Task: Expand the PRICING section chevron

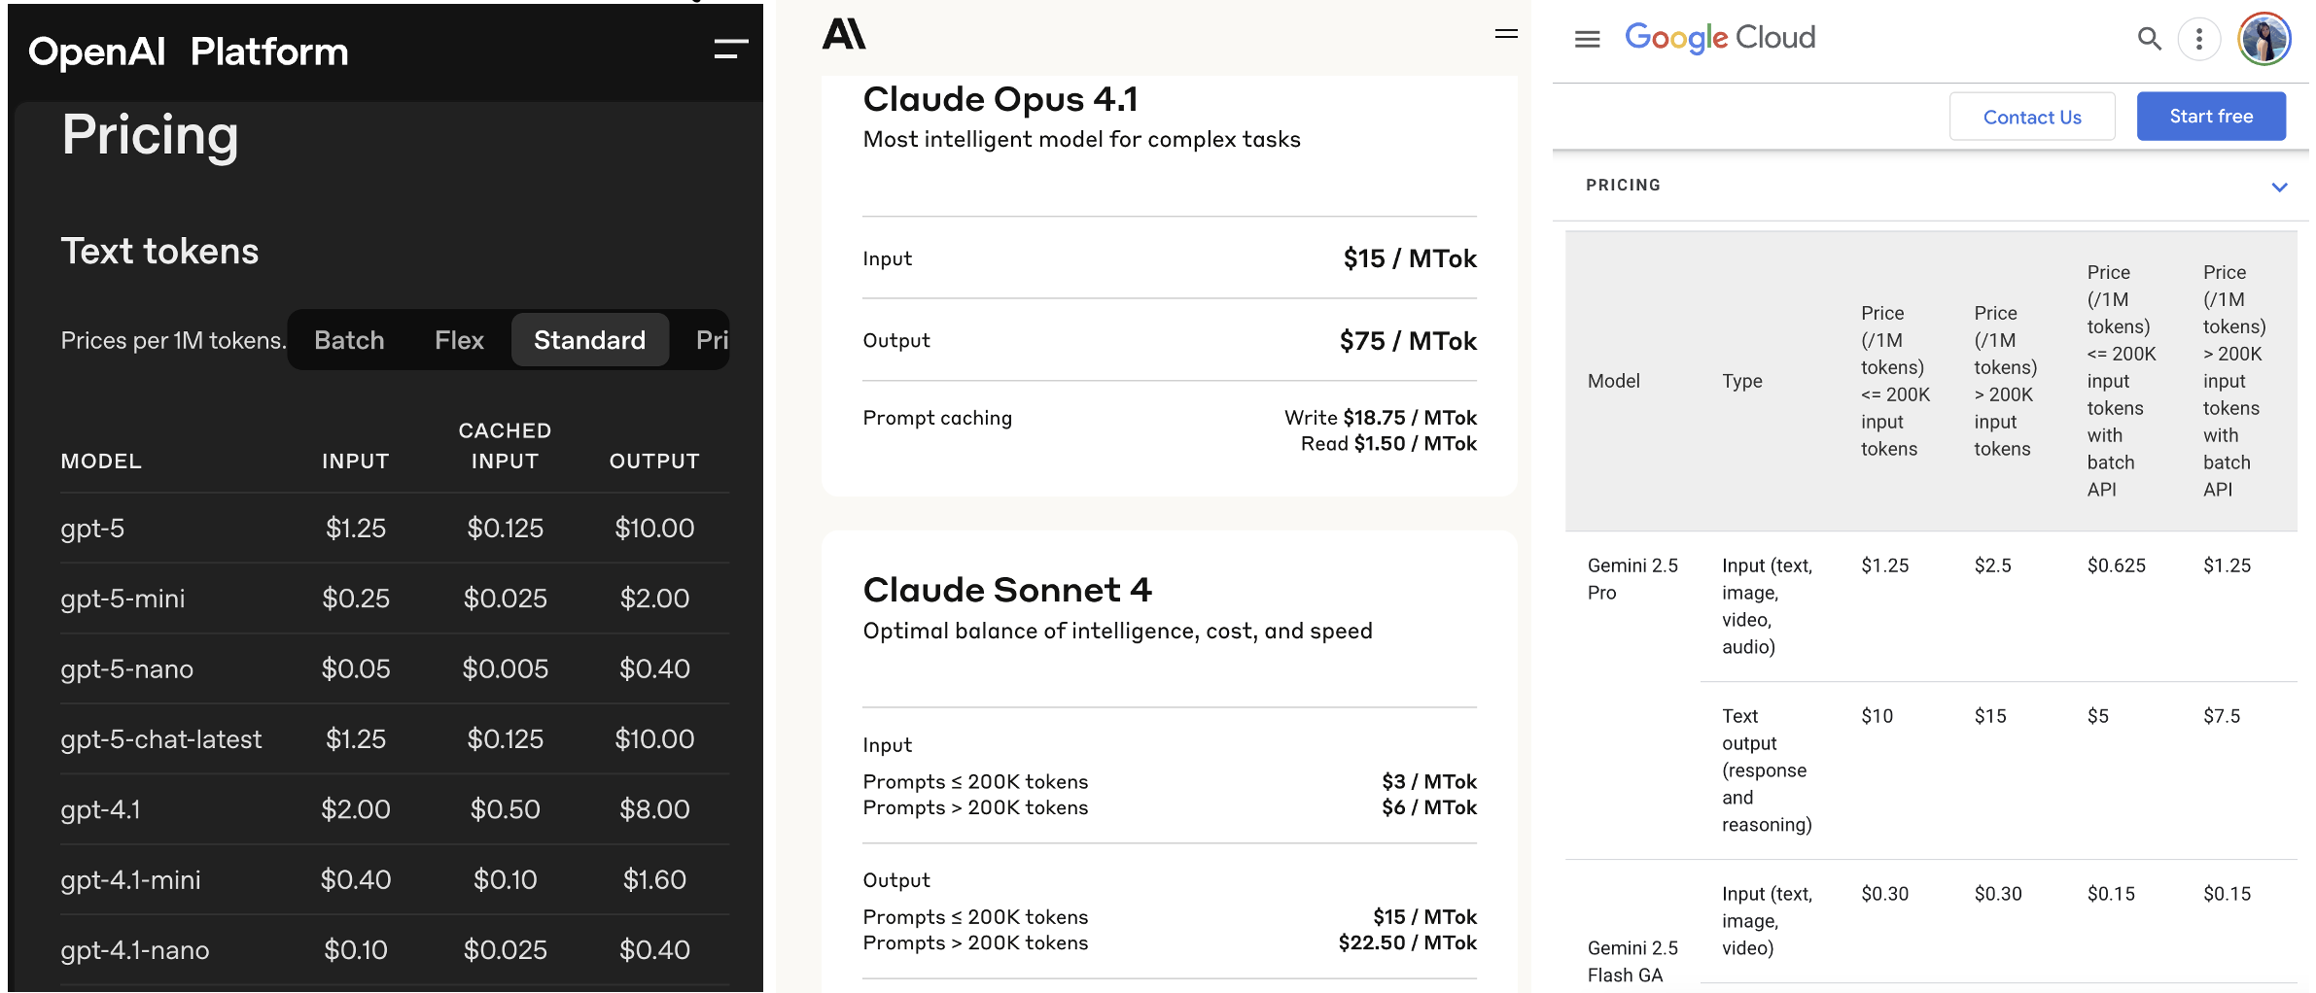Action: (2279, 187)
